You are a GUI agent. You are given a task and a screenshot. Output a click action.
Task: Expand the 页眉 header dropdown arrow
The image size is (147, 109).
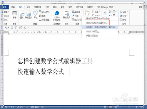pyautogui.click(x=99, y=12)
